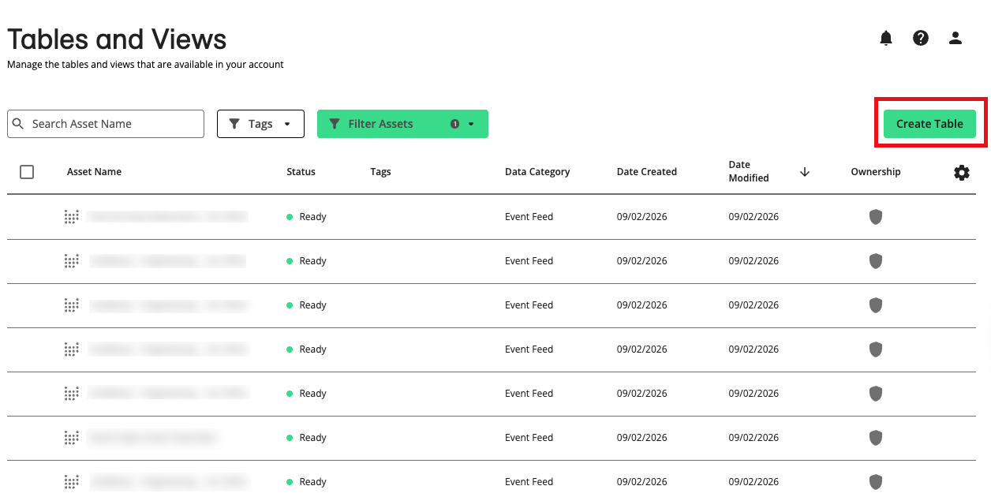The image size is (991, 497).
Task: Click the second row's table grid icon
Action: (x=72, y=261)
